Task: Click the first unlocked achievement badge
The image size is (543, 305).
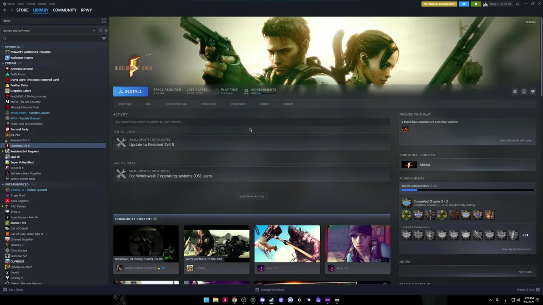Action: pyautogui.click(x=406, y=215)
